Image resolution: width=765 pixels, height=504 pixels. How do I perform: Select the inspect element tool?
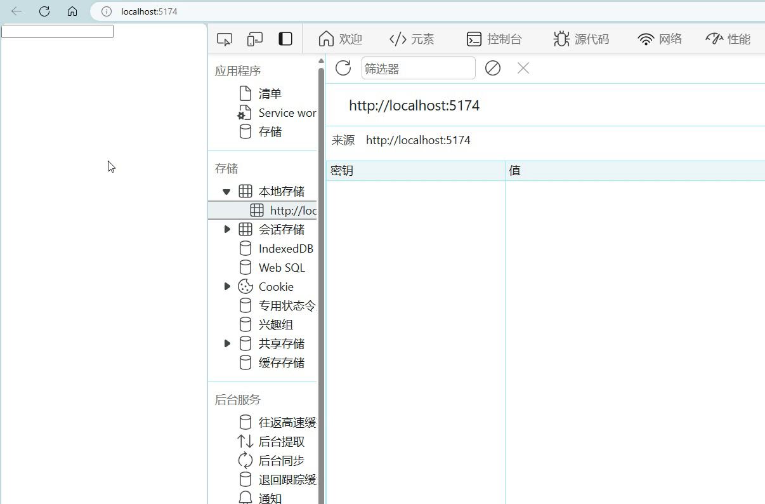[224, 39]
